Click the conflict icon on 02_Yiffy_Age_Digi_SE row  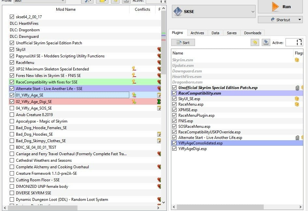point(134,101)
